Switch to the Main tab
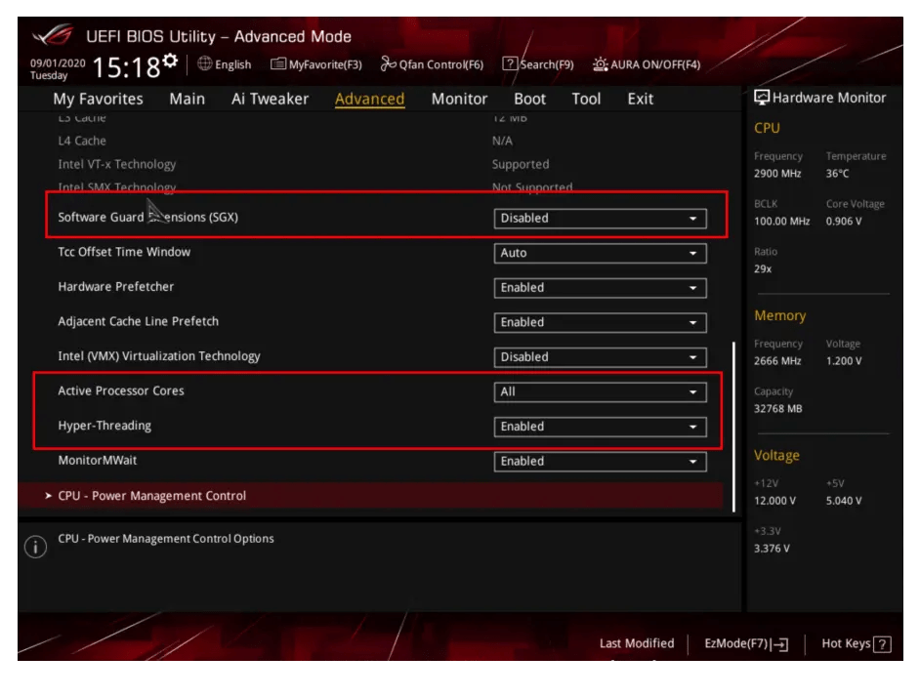This screenshot has width=920, height=697. [x=188, y=99]
